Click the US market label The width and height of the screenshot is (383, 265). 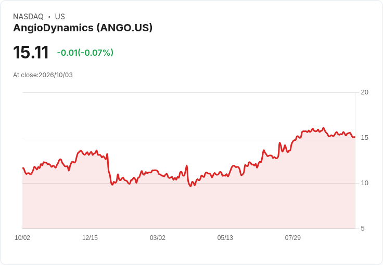[x=60, y=17]
